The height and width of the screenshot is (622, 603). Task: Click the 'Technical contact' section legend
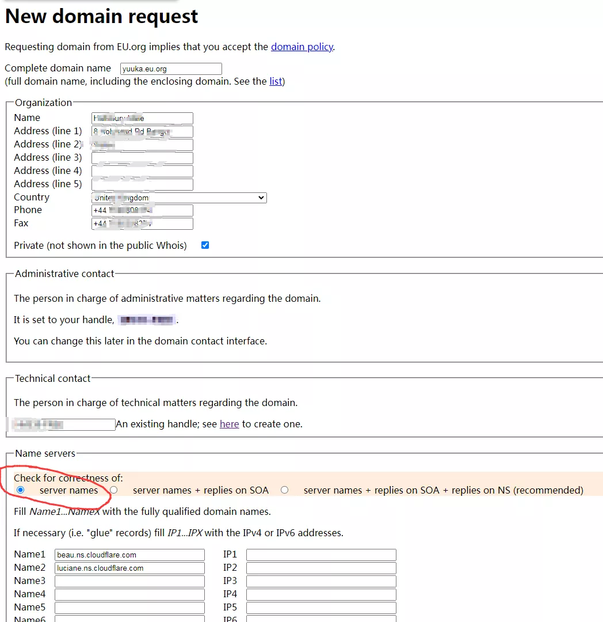[53, 378]
